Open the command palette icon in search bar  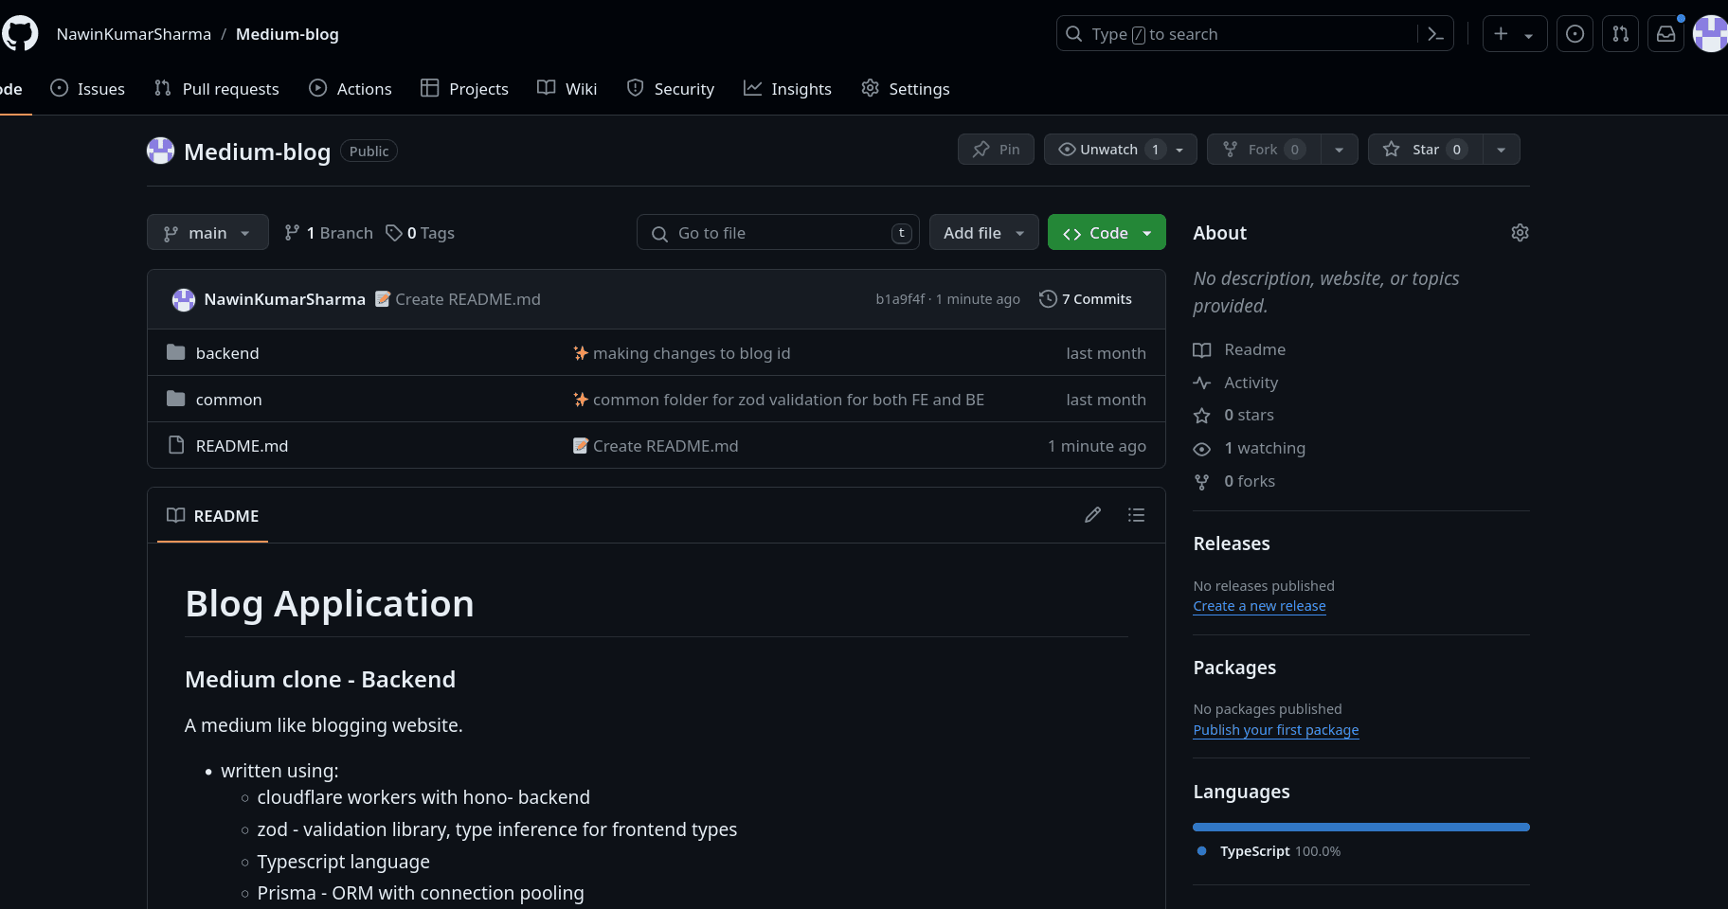(x=1435, y=34)
